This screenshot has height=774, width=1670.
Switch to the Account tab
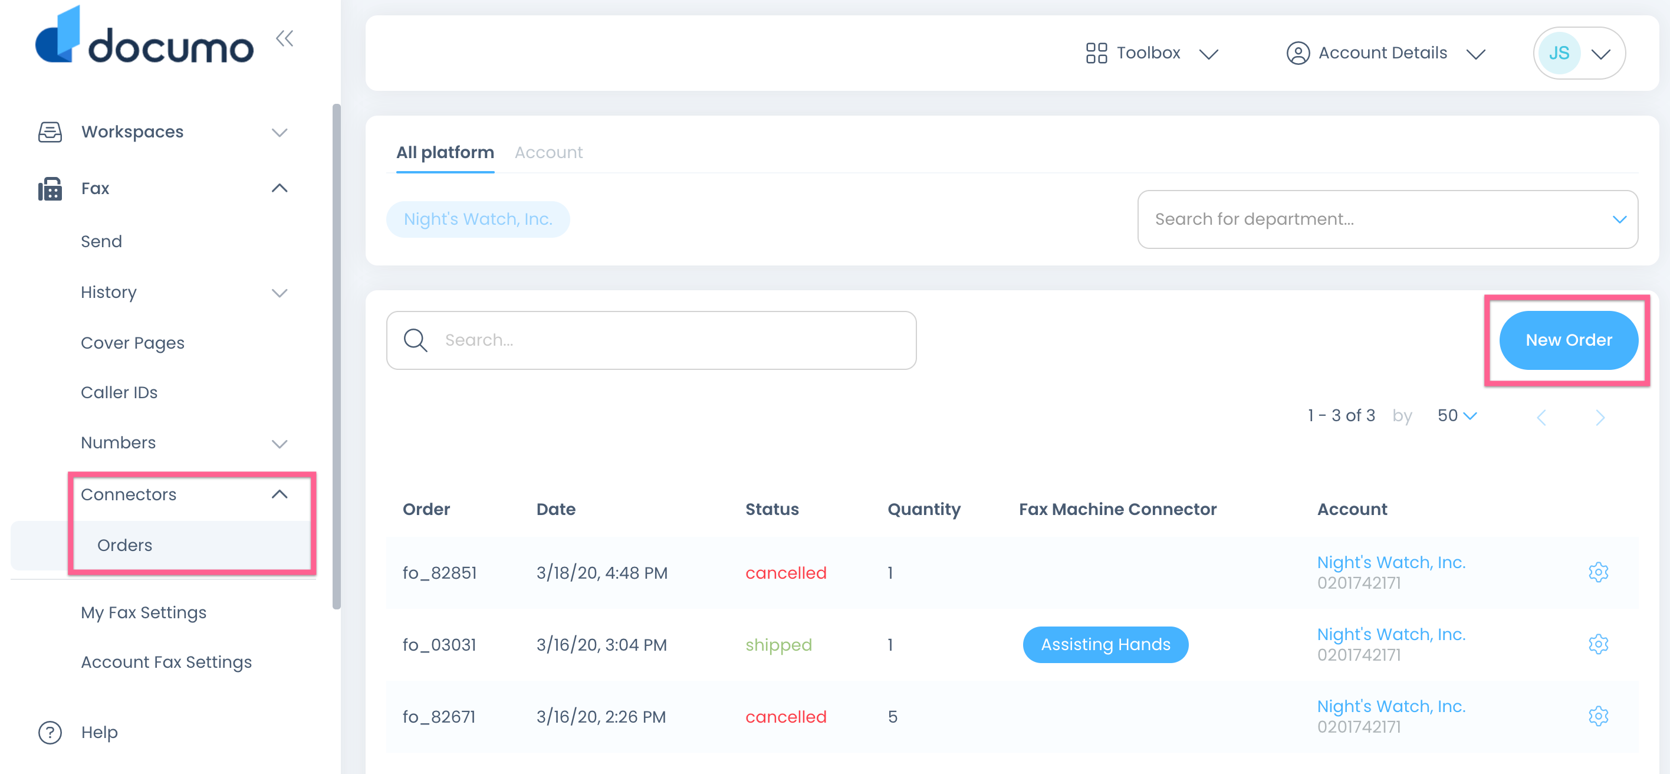pos(548,152)
